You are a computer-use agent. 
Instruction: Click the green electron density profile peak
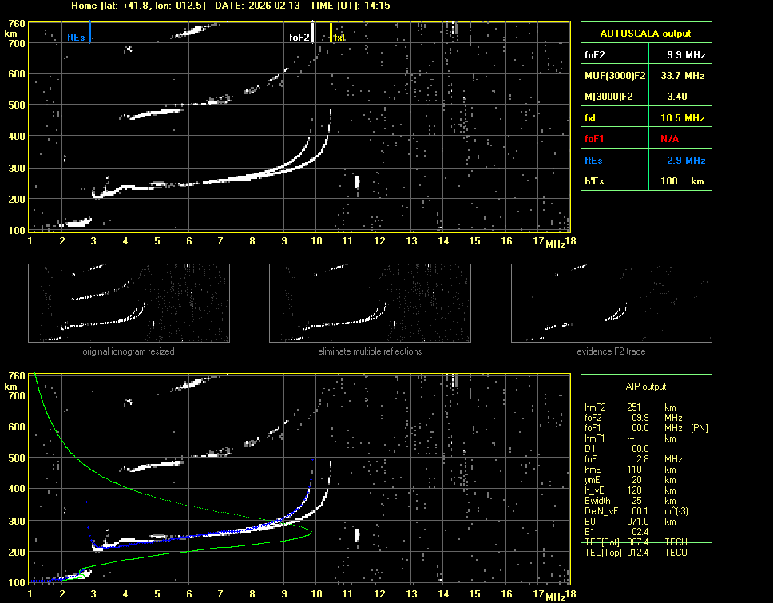(310, 531)
